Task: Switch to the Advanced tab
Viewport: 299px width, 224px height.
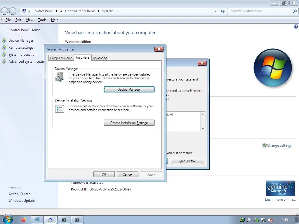Action: (100, 58)
